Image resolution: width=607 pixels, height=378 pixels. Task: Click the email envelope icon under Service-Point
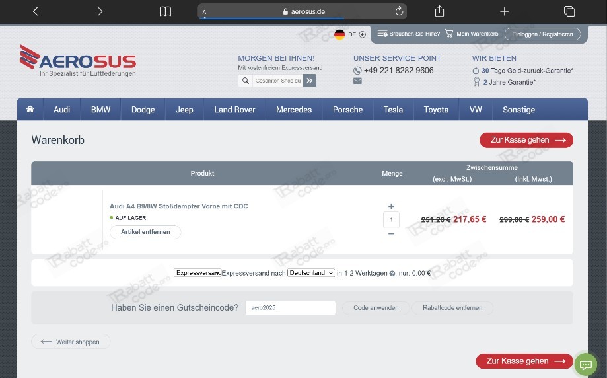tap(357, 81)
